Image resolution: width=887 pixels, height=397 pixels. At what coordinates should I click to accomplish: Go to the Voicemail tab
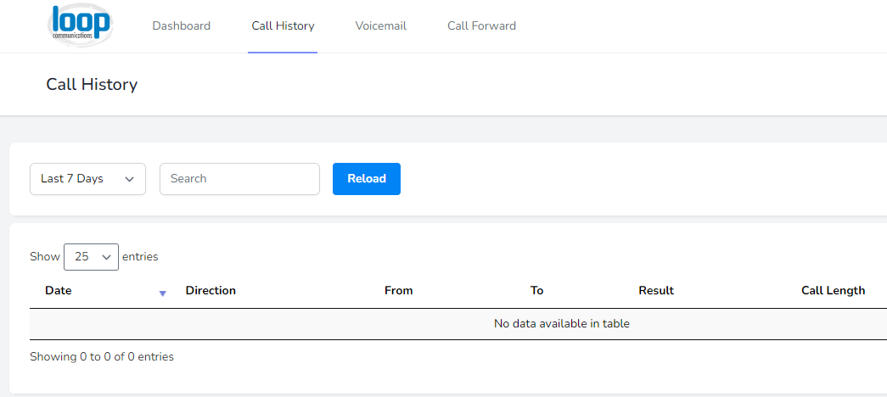[x=381, y=26]
